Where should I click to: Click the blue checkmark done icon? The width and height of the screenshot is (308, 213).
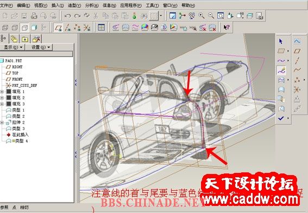pos(281,118)
